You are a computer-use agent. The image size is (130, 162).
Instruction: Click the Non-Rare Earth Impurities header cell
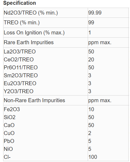pos(45,100)
